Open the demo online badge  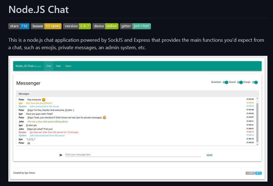(105, 26)
